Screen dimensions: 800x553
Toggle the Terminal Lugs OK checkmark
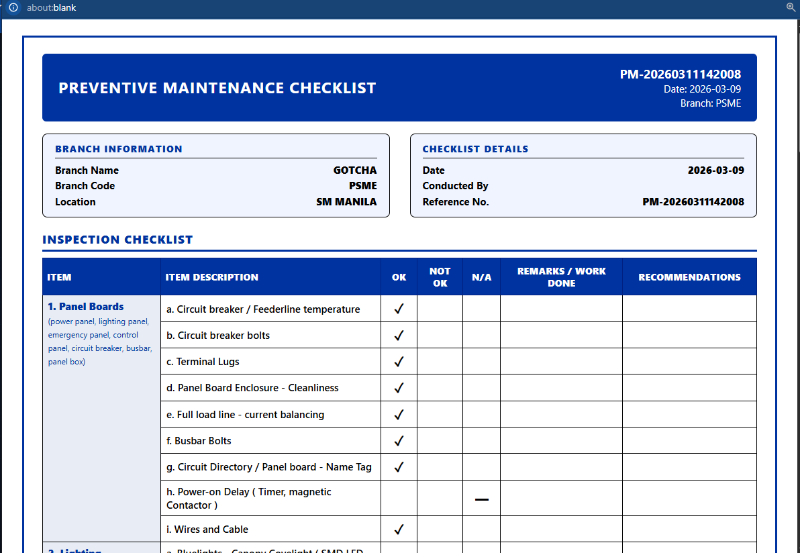click(399, 362)
